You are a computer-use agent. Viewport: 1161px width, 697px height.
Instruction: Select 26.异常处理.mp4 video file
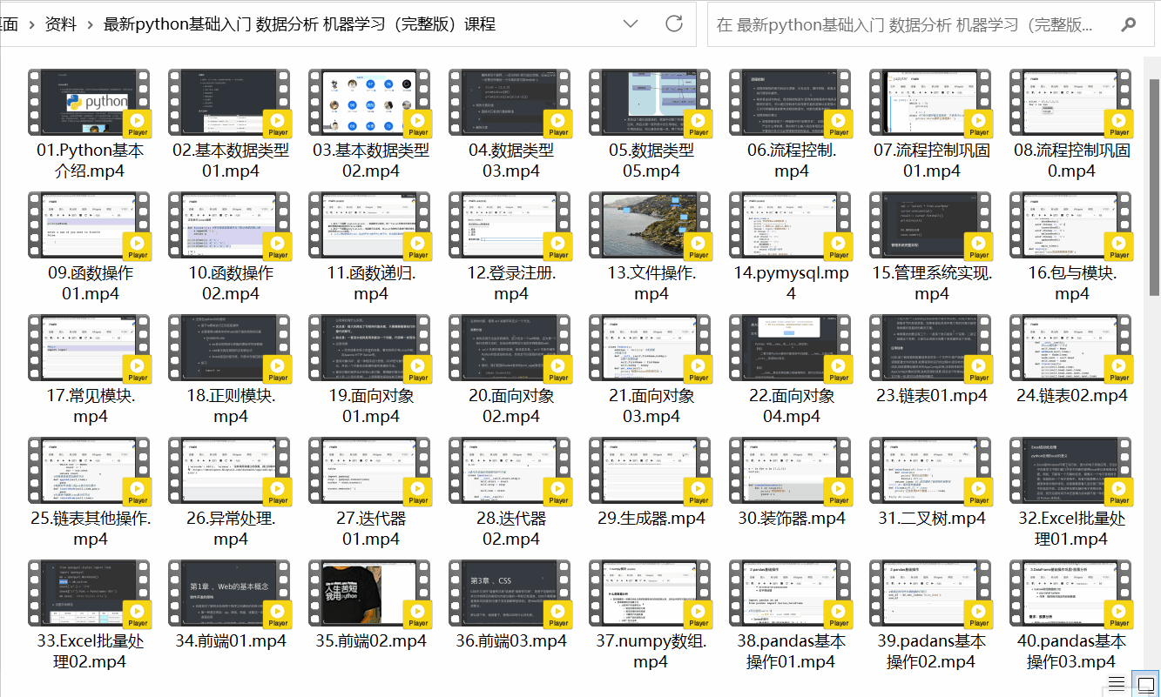coord(230,472)
